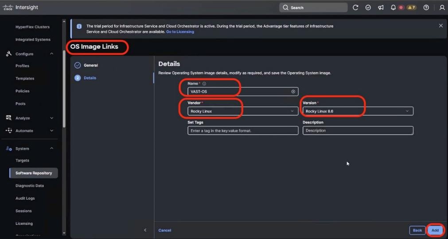Image resolution: width=448 pixels, height=239 pixels.
Task: Open HyperFlex Clusters in sidebar
Action: click(x=33, y=27)
